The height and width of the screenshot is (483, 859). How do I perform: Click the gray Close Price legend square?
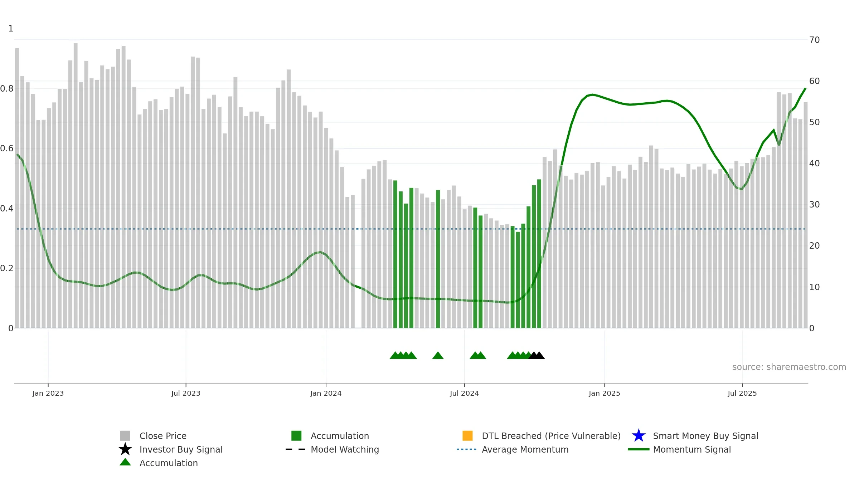click(x=125, y=436)
